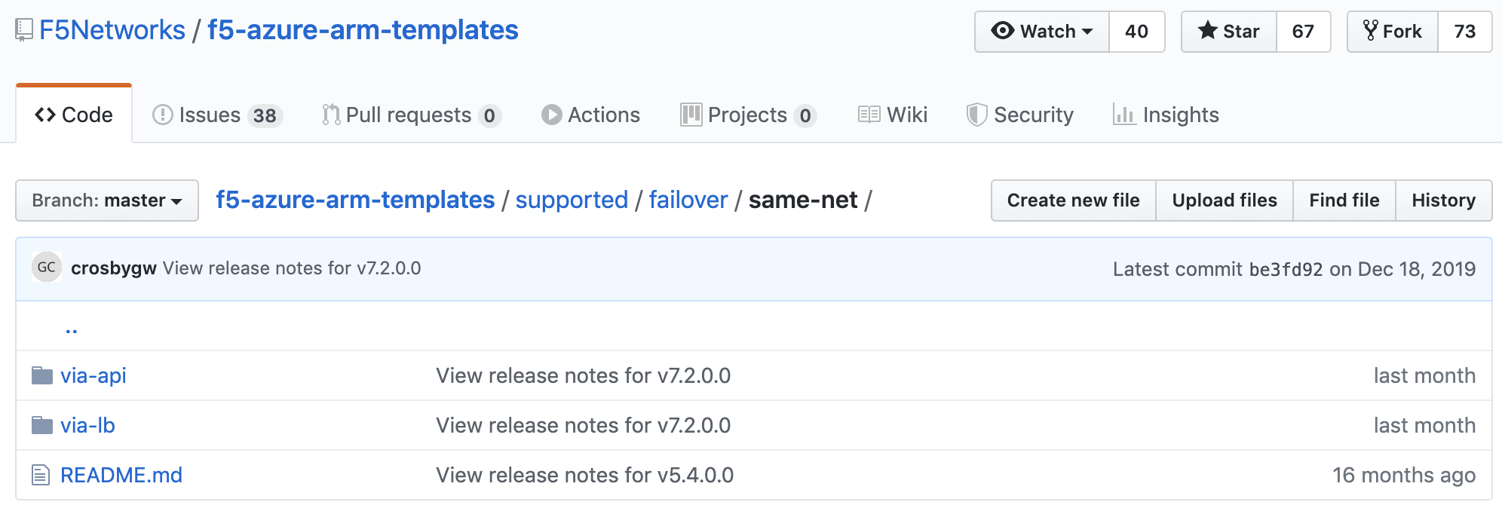
Task: Open the Projects tab
Action: [748, 115]
